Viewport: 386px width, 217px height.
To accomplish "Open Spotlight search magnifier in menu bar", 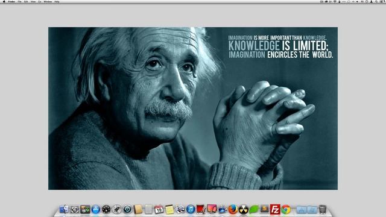I will click(376, 1).
